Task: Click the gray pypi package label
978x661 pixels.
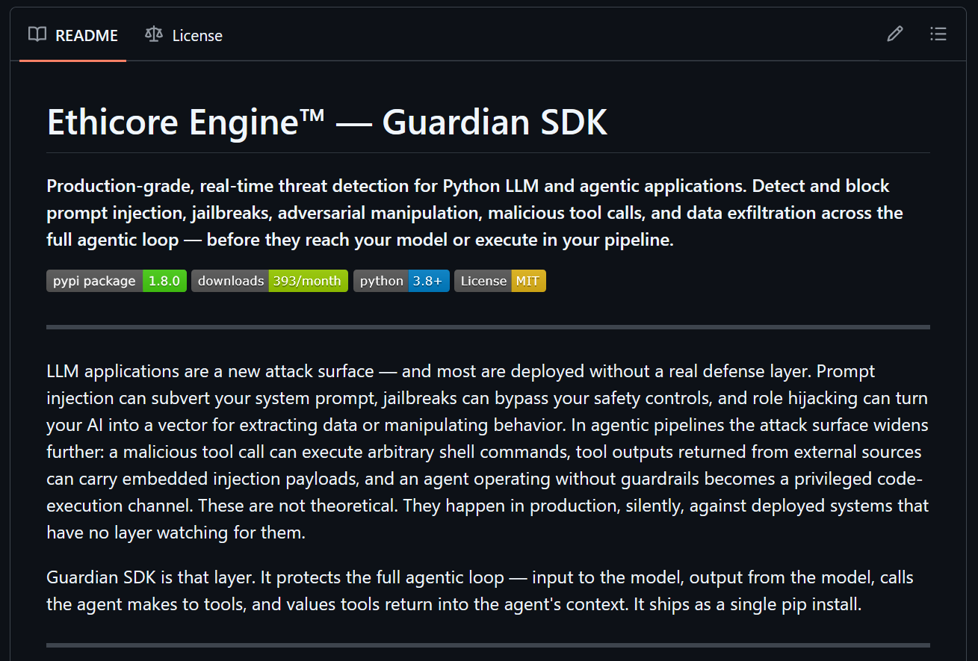Action: 93,281
